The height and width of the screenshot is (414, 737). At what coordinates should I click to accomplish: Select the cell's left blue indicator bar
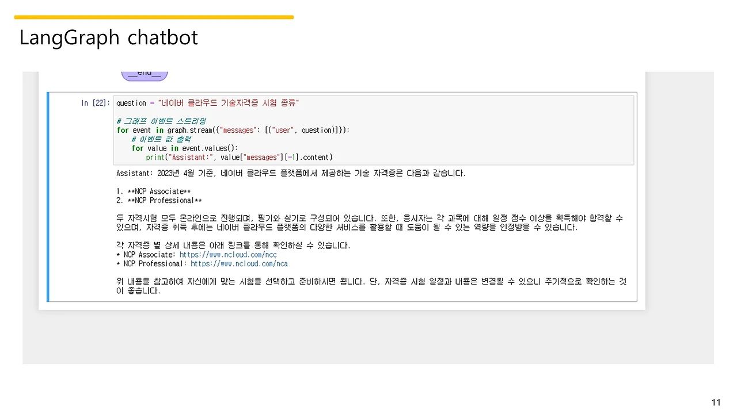click(x=48, y=195)
